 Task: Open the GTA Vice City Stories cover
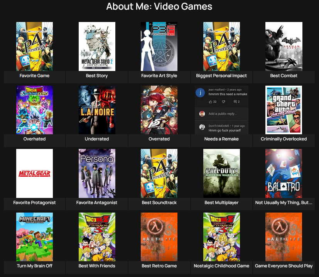coord(284,110)
